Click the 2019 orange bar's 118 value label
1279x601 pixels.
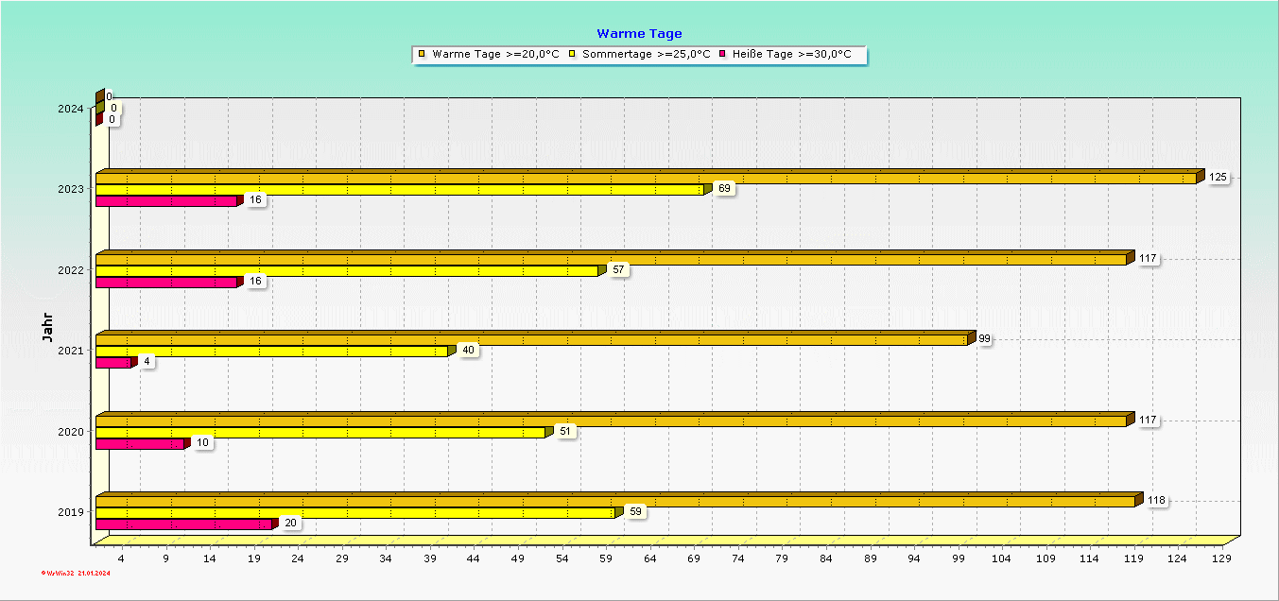click(1157, 501)
